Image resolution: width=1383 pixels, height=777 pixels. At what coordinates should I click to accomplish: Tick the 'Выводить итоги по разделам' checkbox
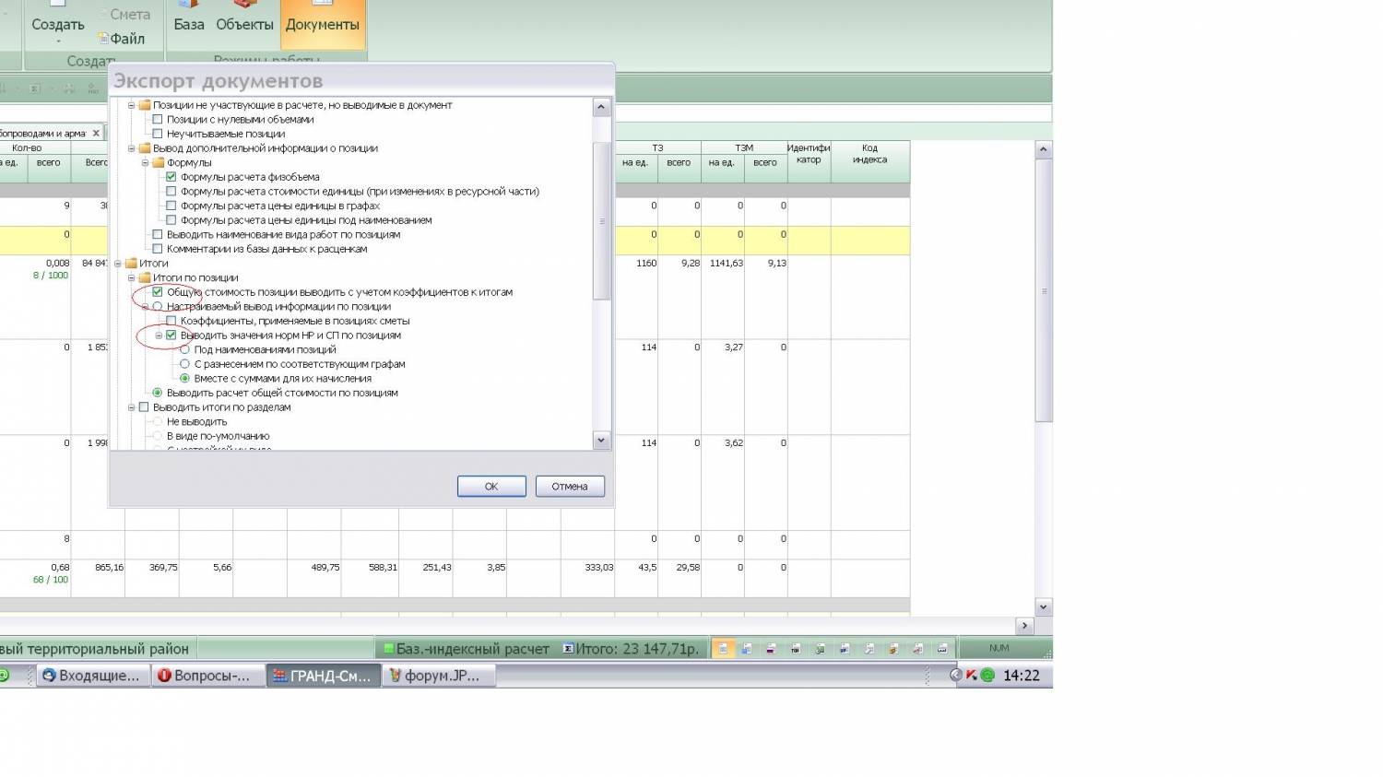(x=144, y=407)
